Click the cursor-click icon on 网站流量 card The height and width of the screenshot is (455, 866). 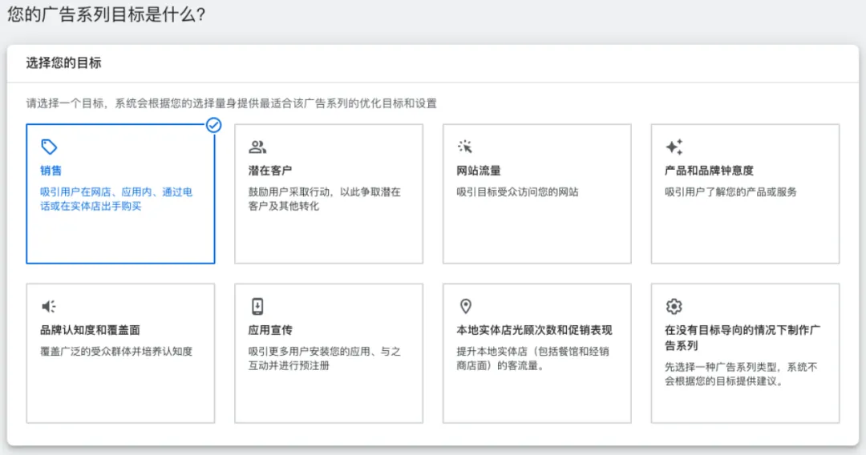click(465, 147)
